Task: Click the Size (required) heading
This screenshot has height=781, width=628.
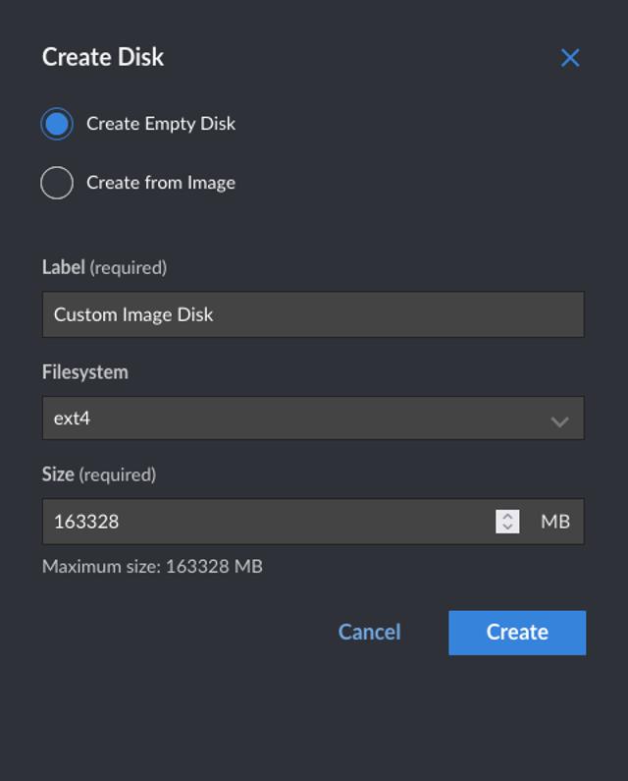Action: [99, 474]
